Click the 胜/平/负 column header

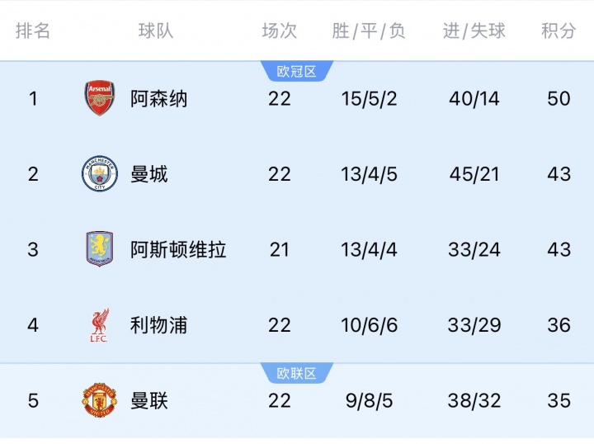(x=369, y=31)
